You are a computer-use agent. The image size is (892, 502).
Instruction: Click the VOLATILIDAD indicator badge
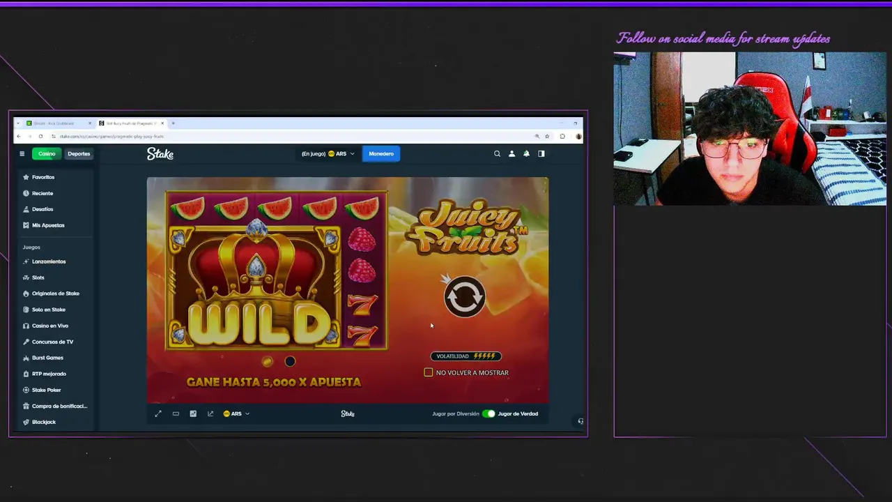tap(466, 356)
